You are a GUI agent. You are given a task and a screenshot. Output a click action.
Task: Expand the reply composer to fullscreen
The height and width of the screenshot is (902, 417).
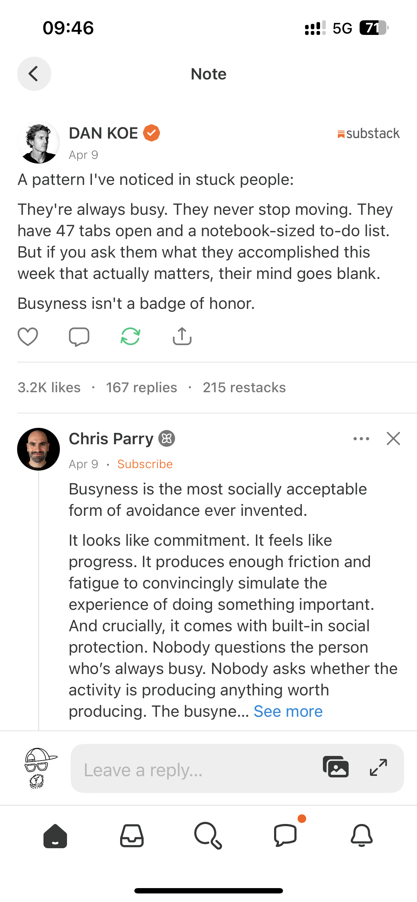pos(378,767)
